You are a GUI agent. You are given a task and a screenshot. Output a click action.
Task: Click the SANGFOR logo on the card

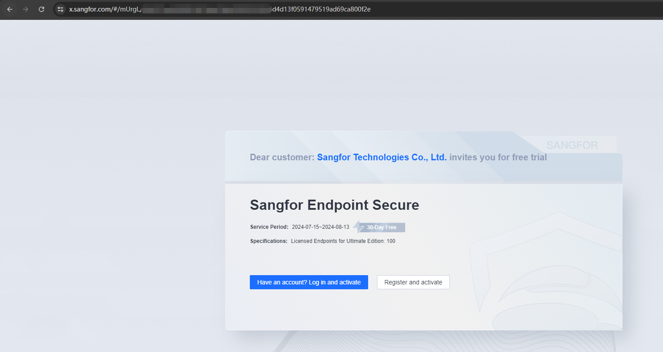[x=572, y=145]
